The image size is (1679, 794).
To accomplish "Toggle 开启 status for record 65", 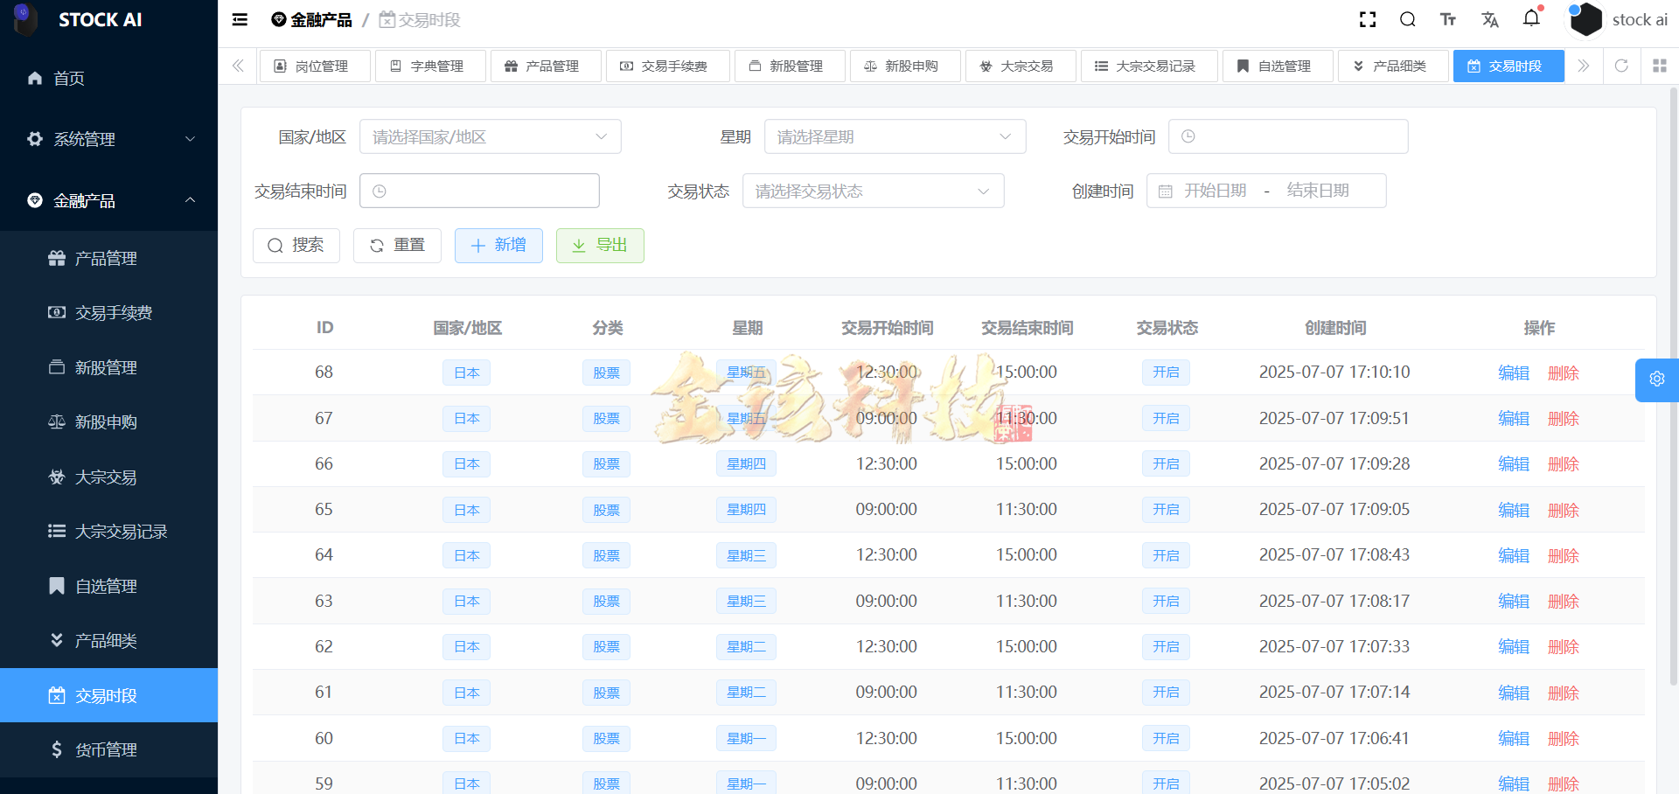I will click(x=1166, y=509).
